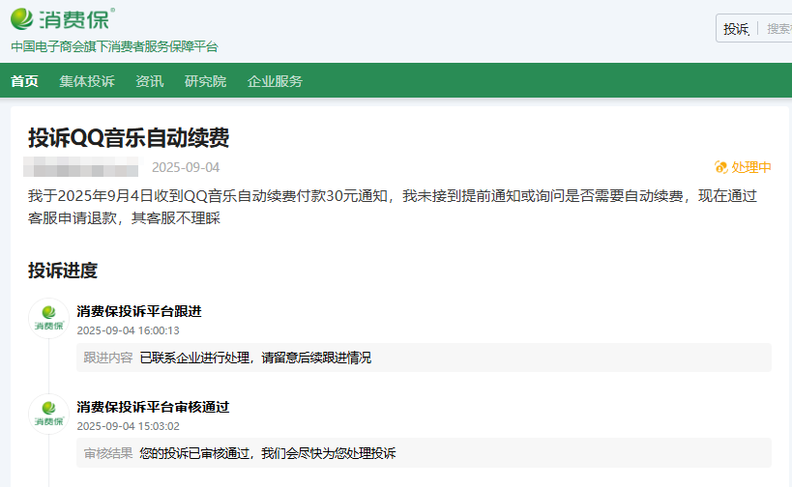Click the orange 处理中 status icon
This screenshot has width=792, height=487.
(720, 167)
